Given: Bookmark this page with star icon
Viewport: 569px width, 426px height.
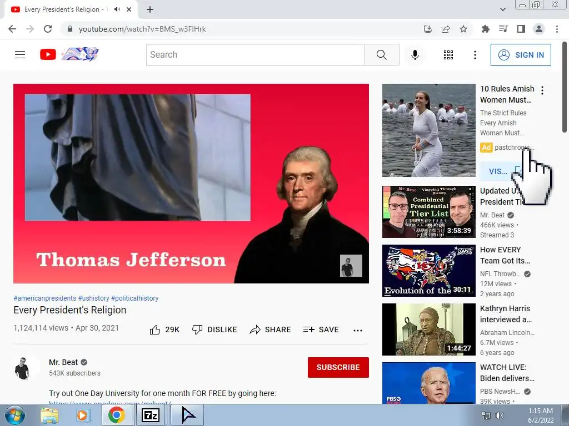Looking at the screenshot, I should click(463, 29).
